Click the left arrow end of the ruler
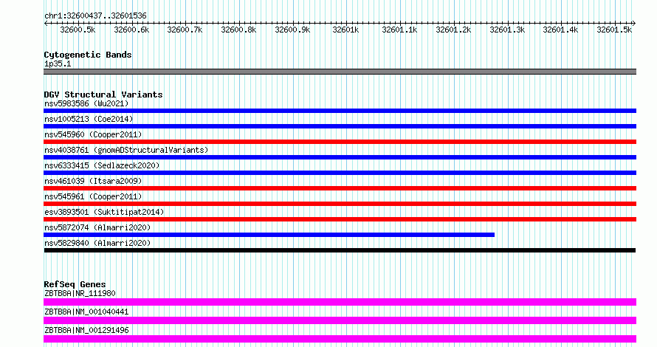 tap(46, 24)
